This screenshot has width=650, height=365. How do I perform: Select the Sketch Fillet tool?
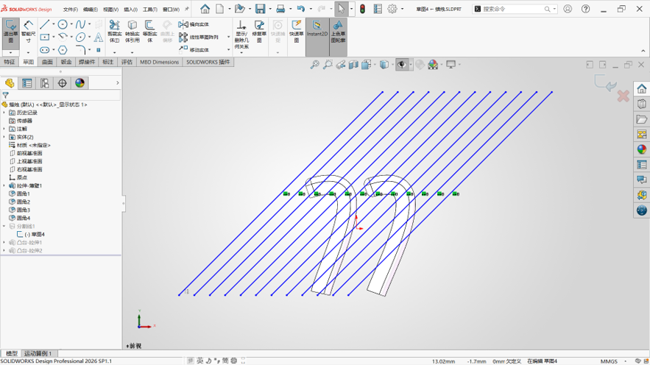point(80,50)
